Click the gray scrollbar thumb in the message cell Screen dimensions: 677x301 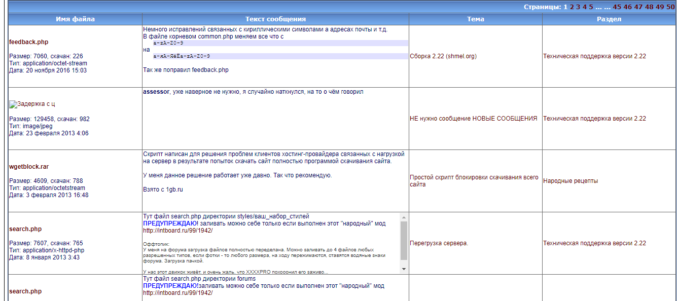click(x=404, y=240)
